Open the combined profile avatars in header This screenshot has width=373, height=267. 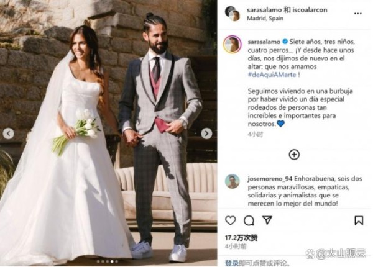pos(232,14)
